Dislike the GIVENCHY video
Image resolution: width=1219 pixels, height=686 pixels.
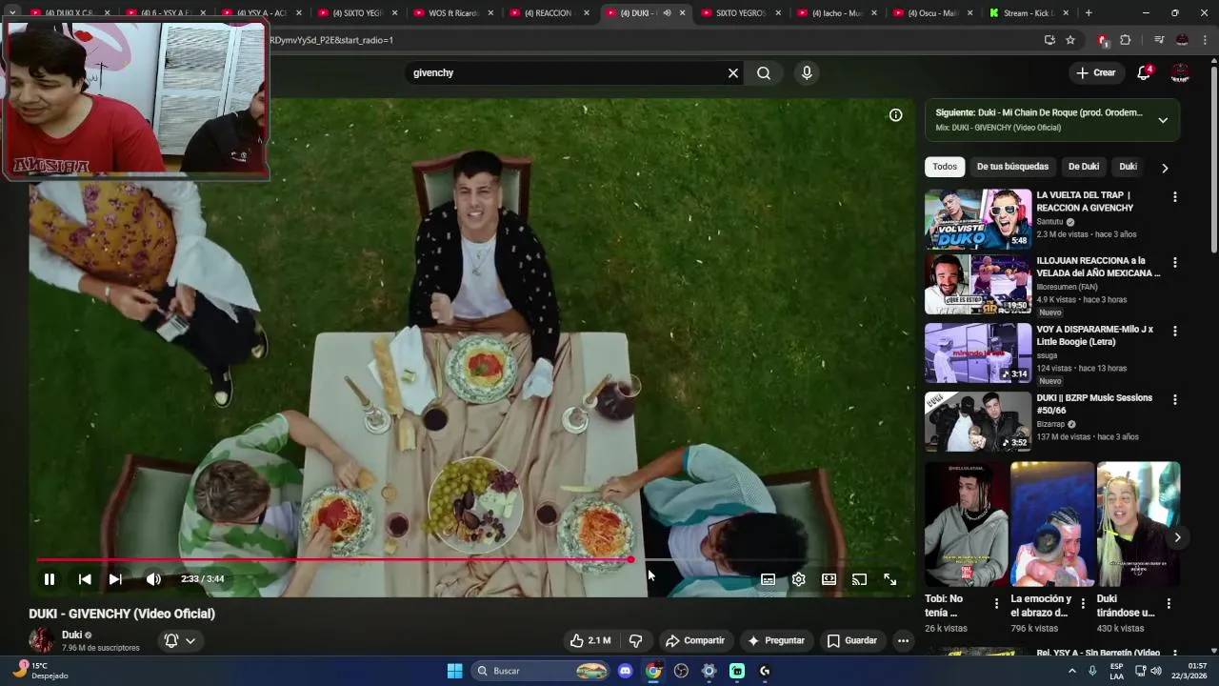coord(636,640)
